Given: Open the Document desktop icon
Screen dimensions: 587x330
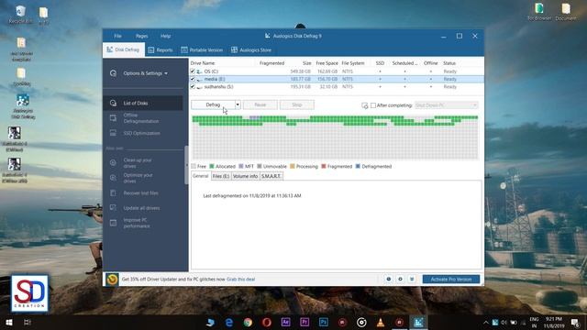Looking at the screenshot, I should 566,12.
